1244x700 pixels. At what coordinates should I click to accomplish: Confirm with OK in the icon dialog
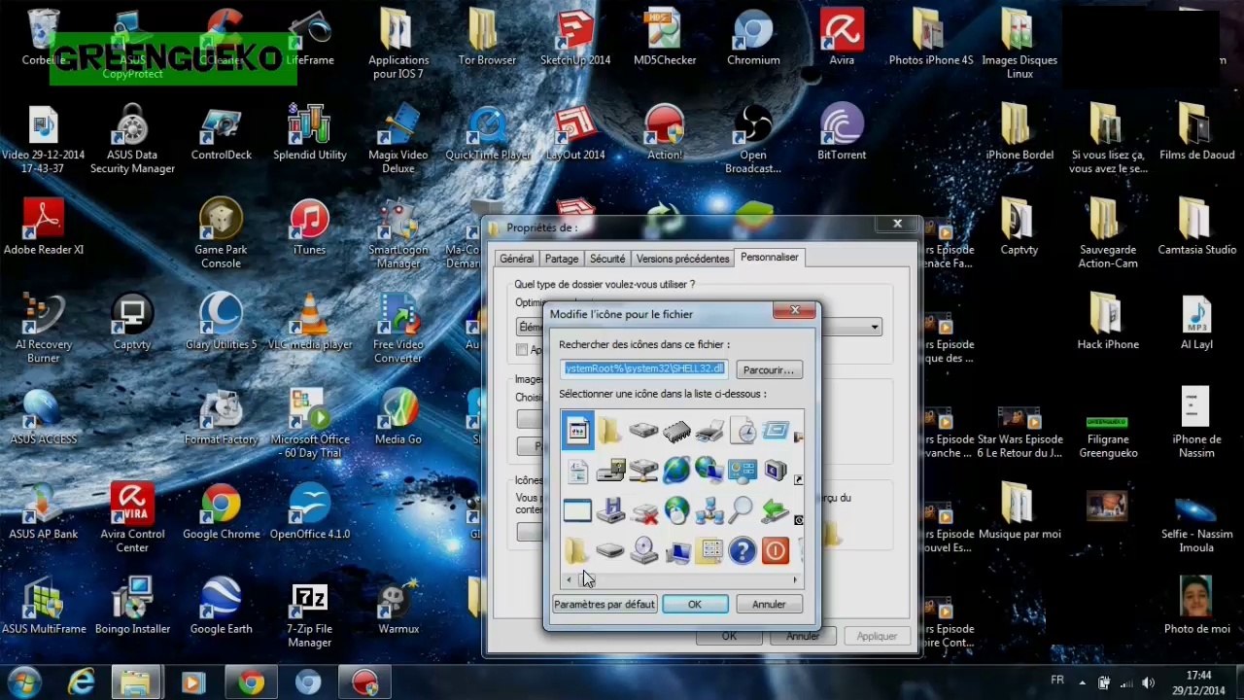(x=695, y=604)
